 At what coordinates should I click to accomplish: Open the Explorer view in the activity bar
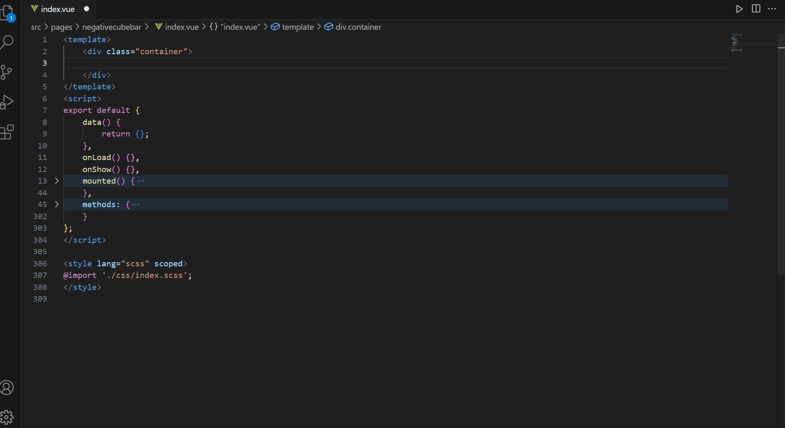(7, 13)
